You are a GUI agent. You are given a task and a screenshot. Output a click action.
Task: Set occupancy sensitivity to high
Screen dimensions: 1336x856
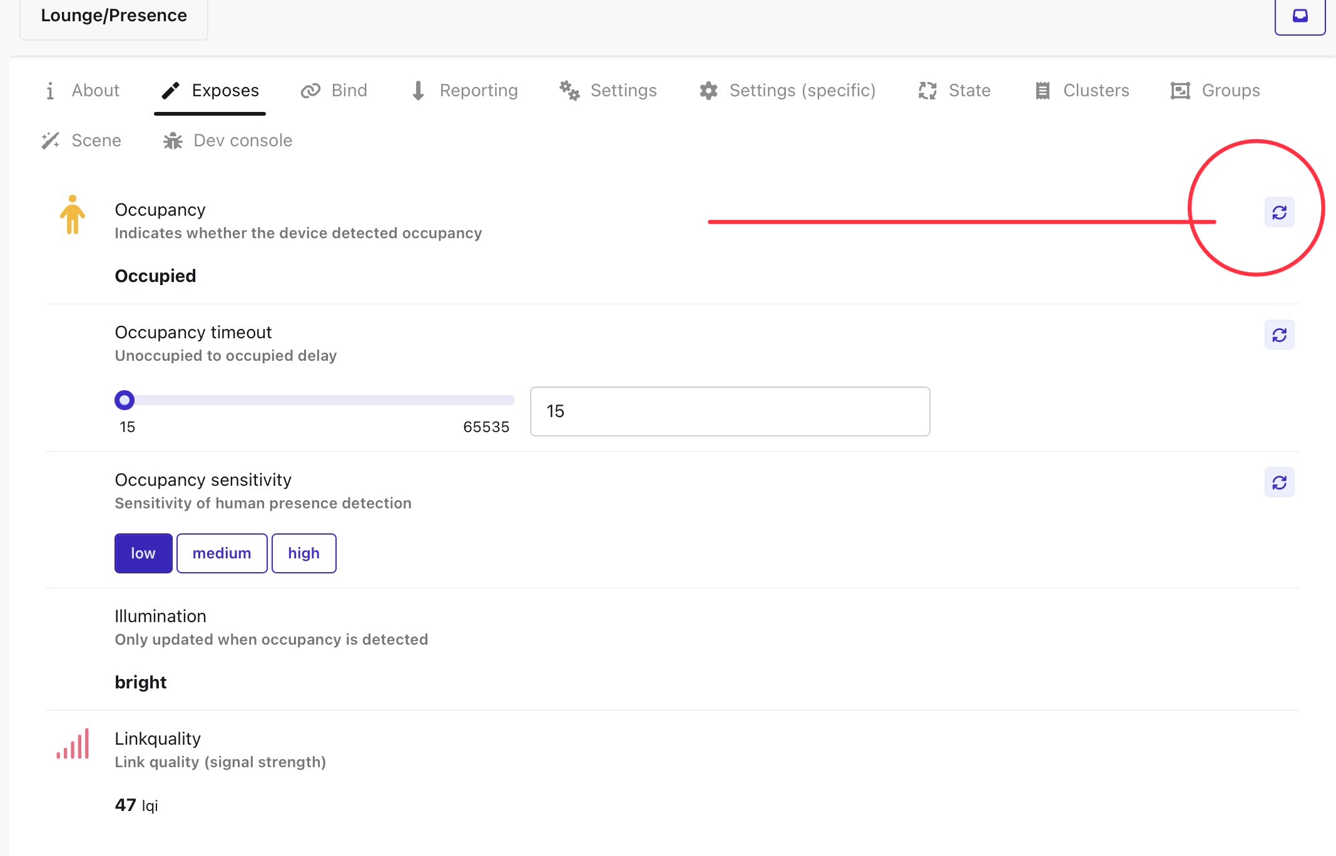click(x=303, y=553)
